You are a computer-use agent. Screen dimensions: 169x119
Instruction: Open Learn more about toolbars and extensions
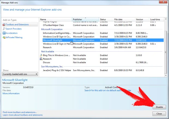point(23,115)
